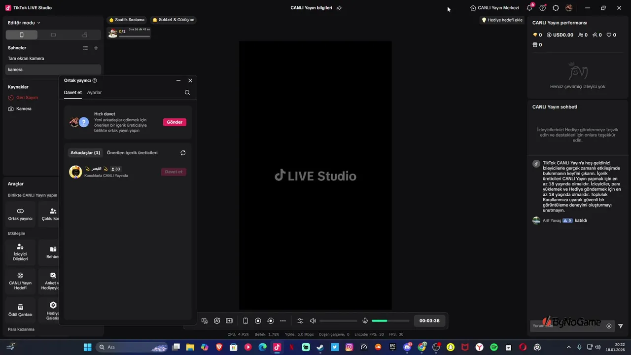
Task: Open the Hediye Galerisi tool tile
Action: tap(49, 310)
